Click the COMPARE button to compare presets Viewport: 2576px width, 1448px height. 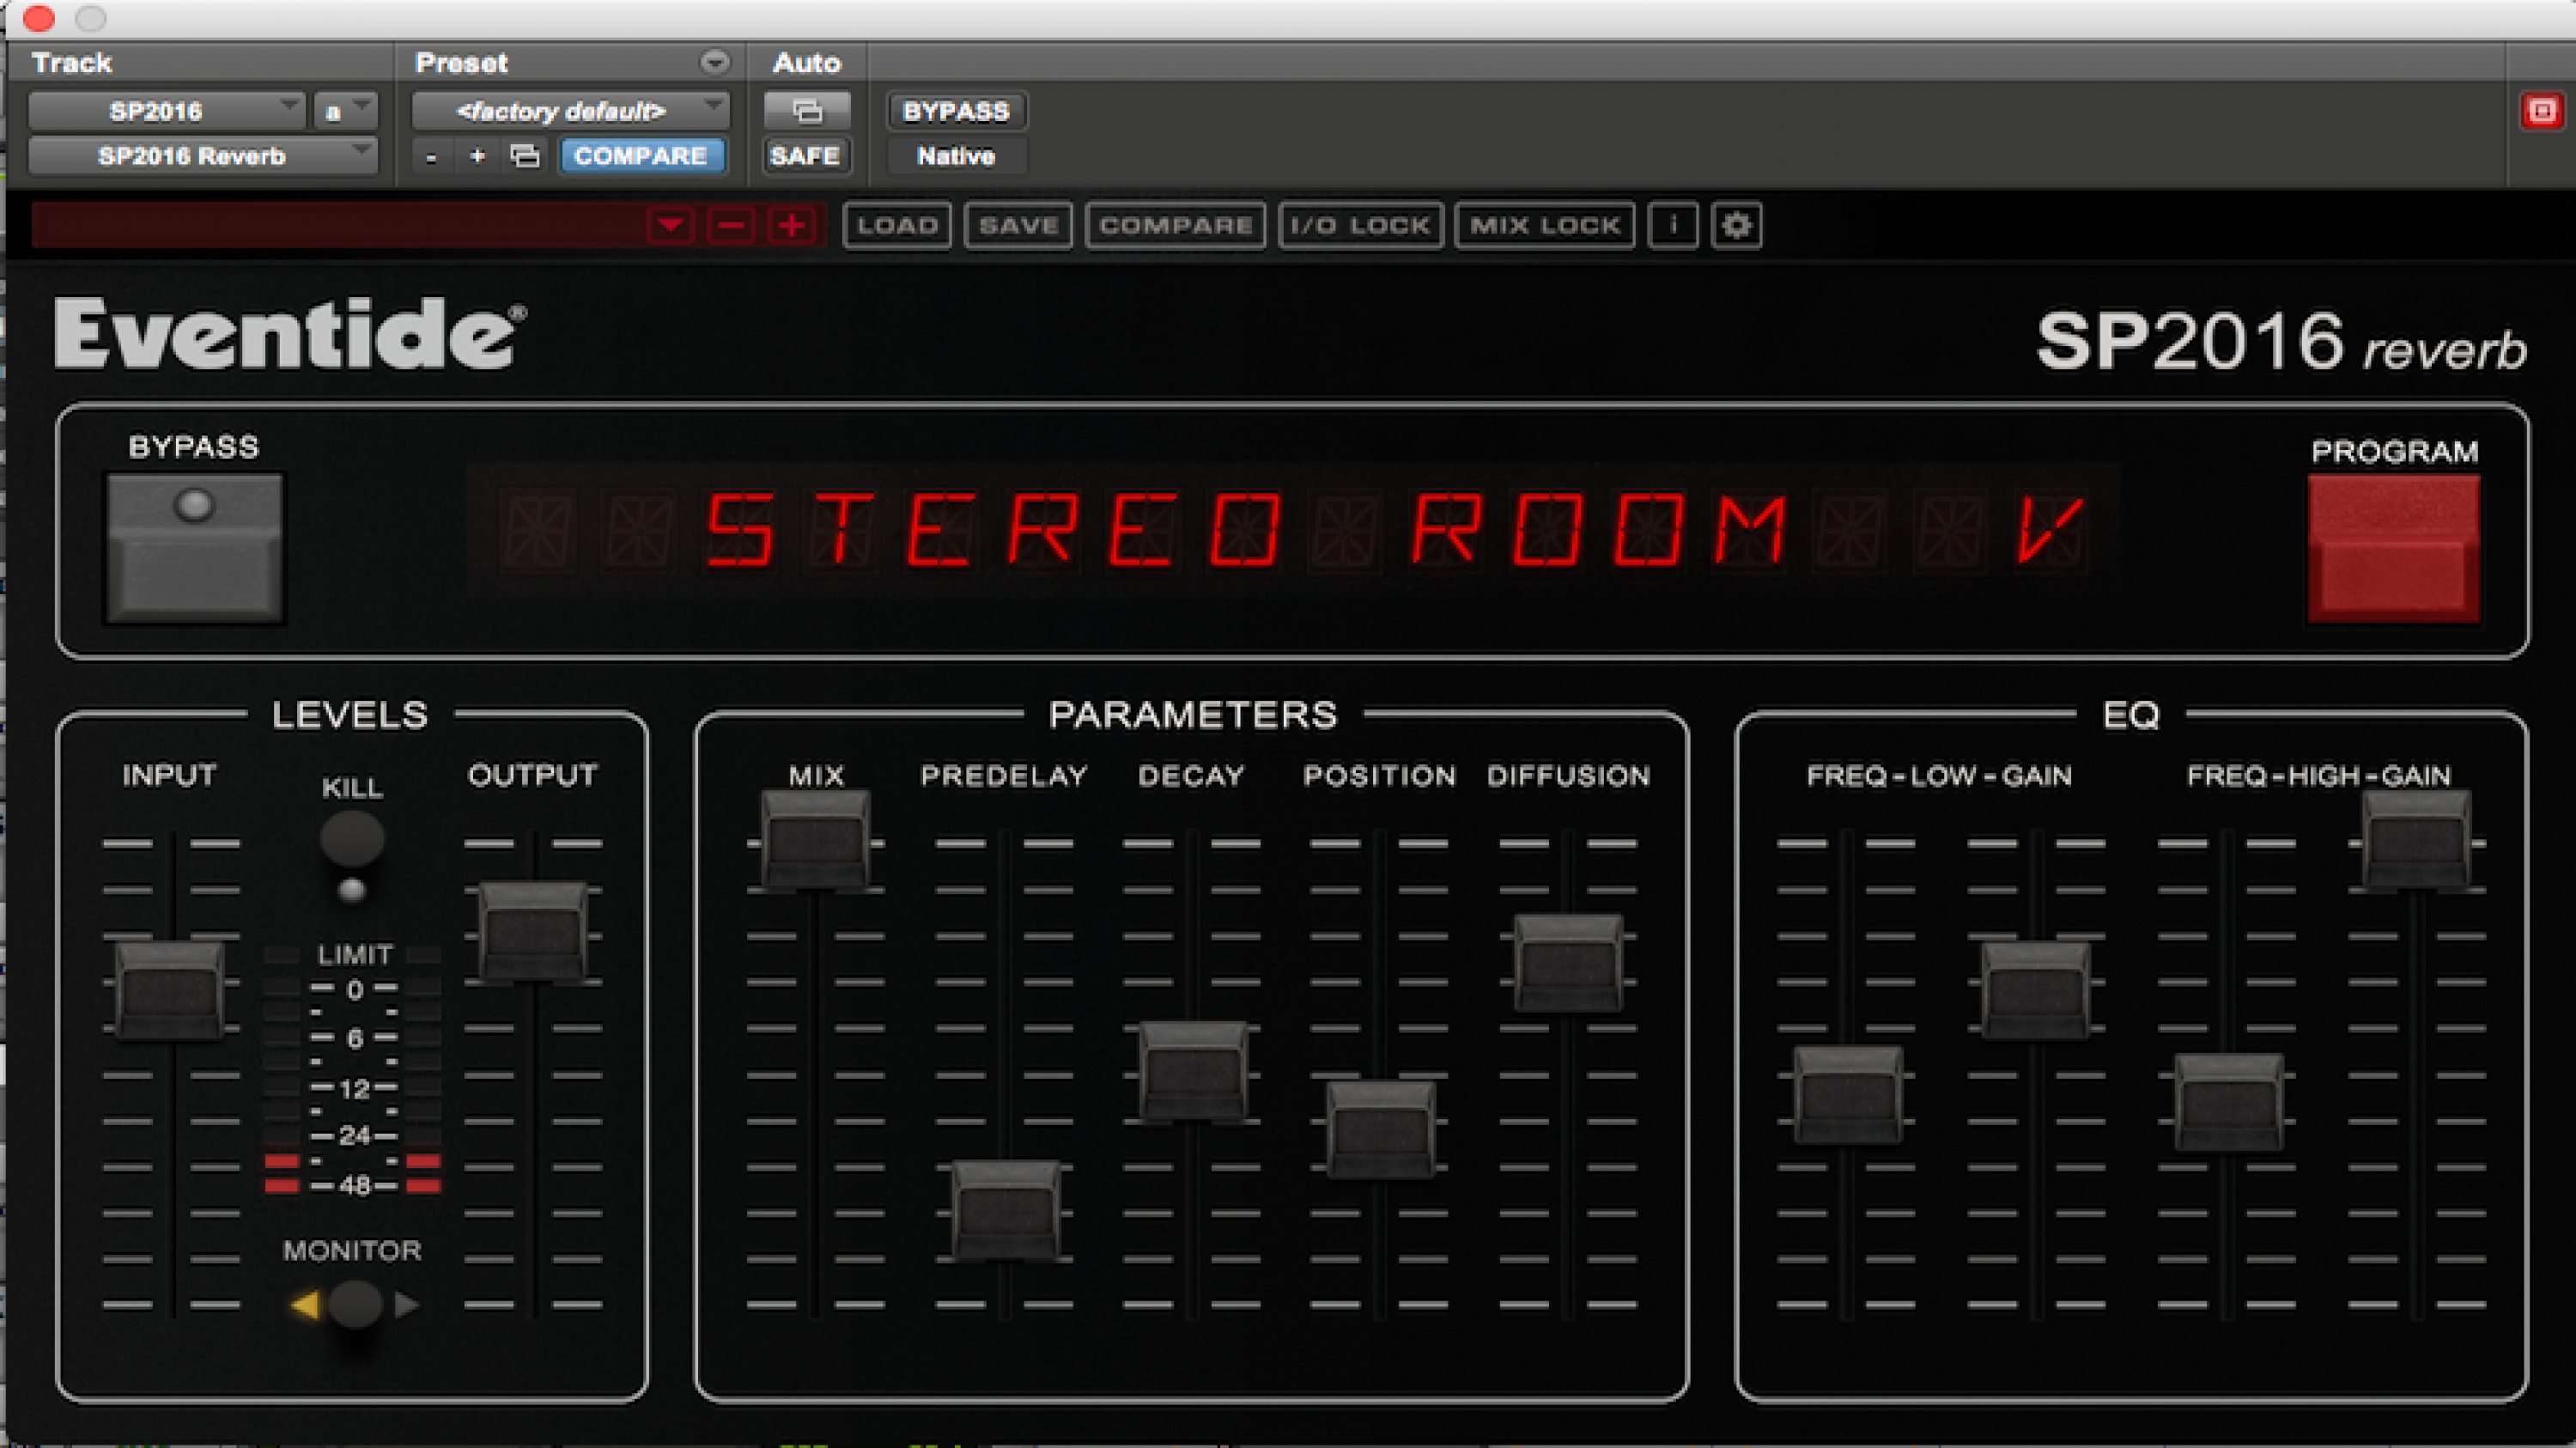tap(641, 155)
